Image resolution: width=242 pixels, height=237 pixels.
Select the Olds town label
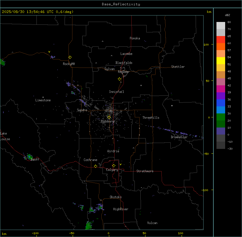point(109,111)
